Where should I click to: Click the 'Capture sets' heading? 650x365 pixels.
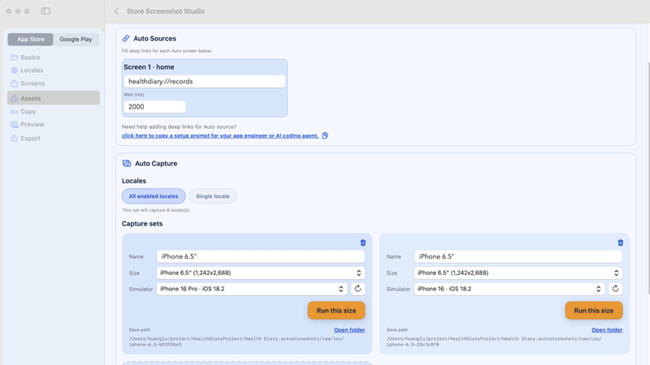point(142,224)
